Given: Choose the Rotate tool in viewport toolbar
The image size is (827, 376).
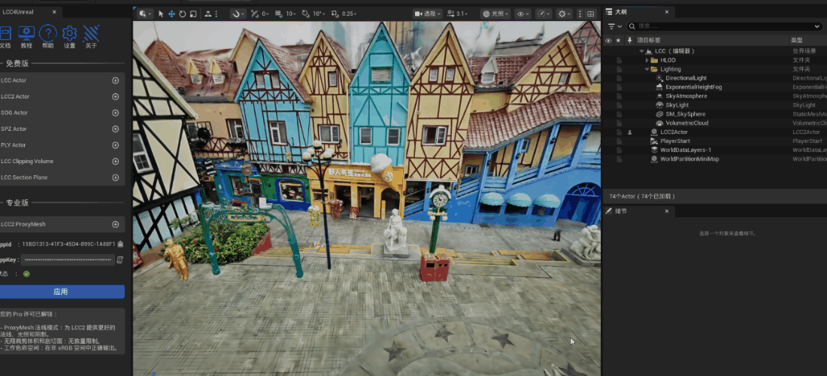Looking at the screenshot, I should coord(183,14).
